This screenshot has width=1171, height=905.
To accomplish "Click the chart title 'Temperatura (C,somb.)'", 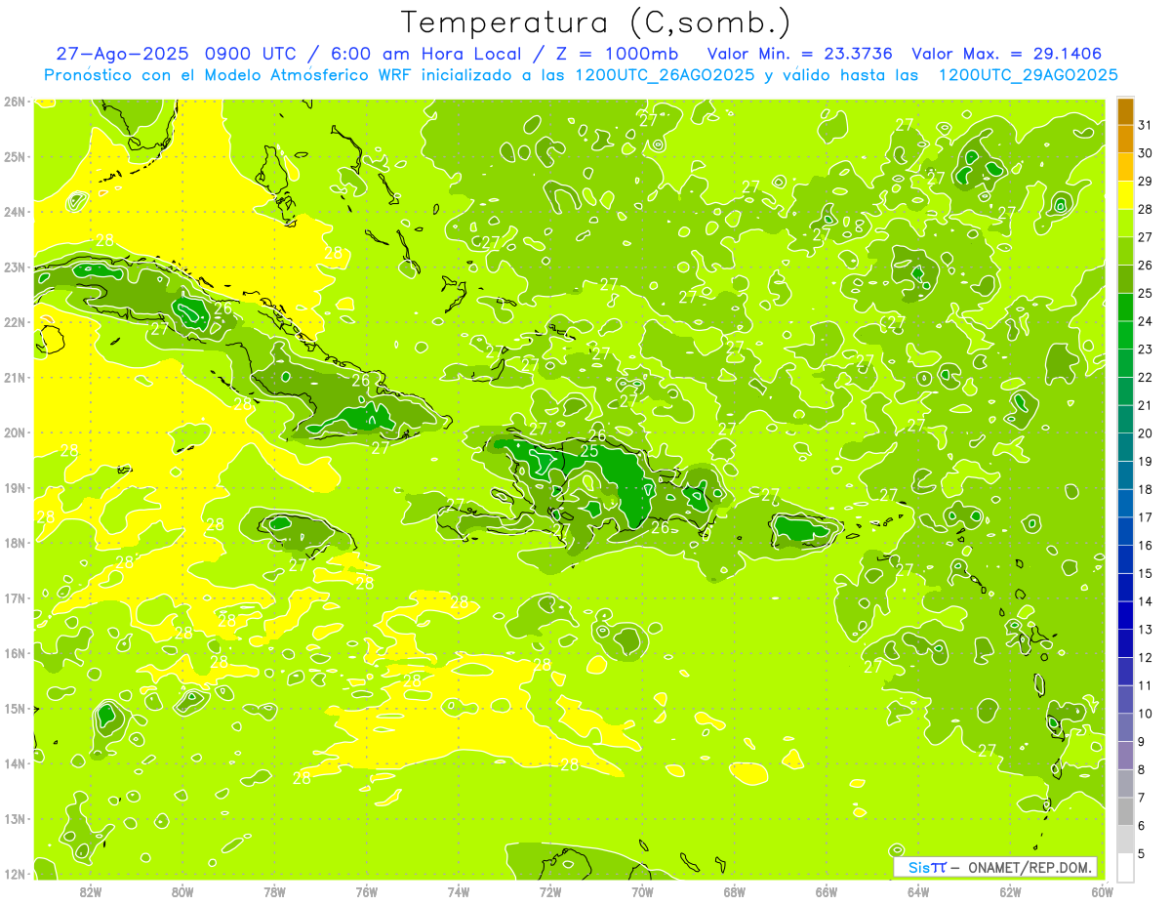I will click(596, 22).
